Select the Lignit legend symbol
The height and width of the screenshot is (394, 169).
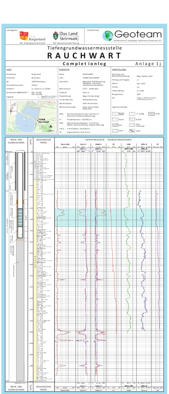point(132,131)
